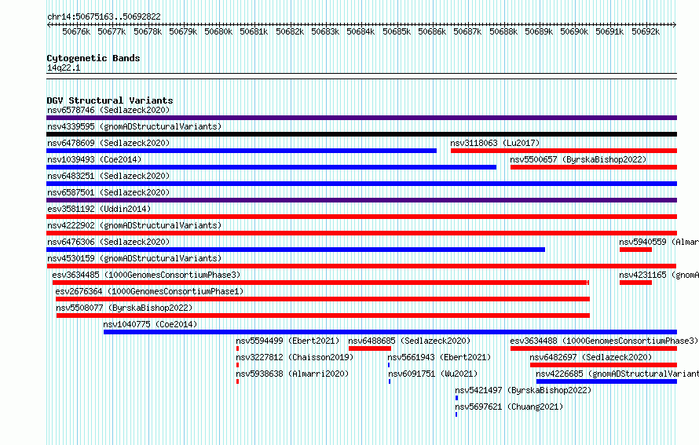Open nsv5421497 (ByrskaBishop2022) label
Image resolution: width=699 pixels, height=445 pixels.
[x=523, y=390]
